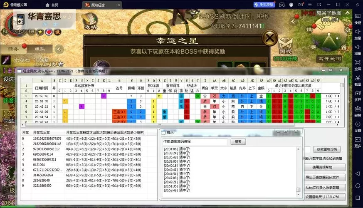Open the emulator 设置 settings

coord(358,126)
